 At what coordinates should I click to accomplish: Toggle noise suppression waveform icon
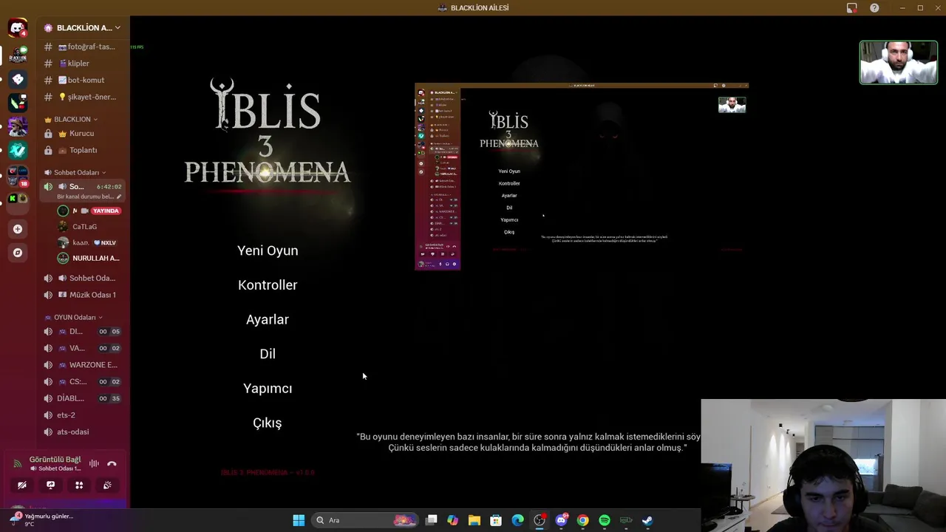click(94, 464)
